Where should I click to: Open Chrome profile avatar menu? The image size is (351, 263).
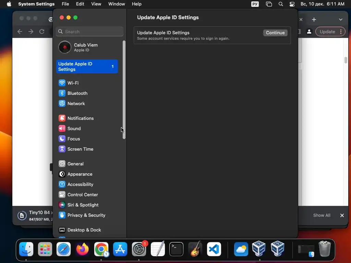309,32
